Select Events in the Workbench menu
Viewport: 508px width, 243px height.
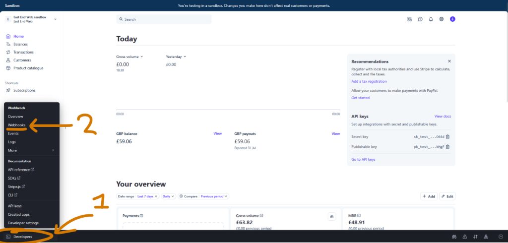(x=13, y=133)
